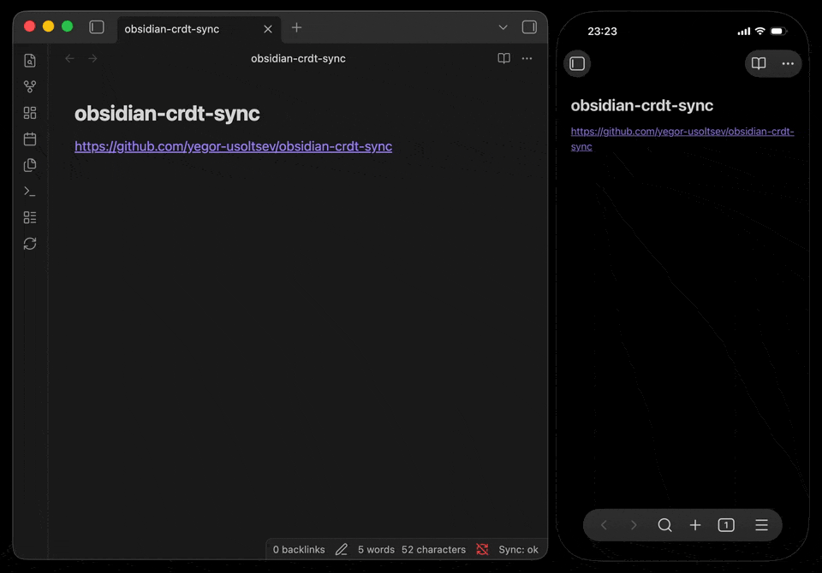Create new note on phone toolbar
This screenshot has height=573, width=822.
(x=695, y=525)
